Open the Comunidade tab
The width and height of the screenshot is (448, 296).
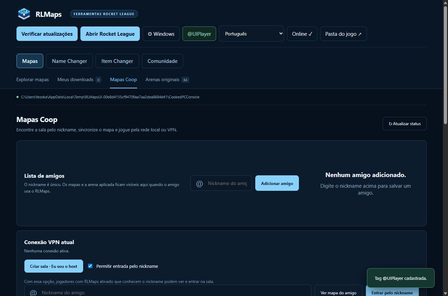point(163,61)
